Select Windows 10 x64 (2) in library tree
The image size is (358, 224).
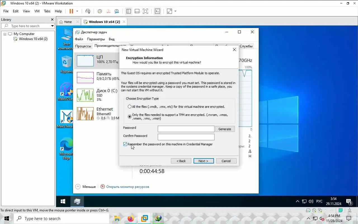point(33,39)
